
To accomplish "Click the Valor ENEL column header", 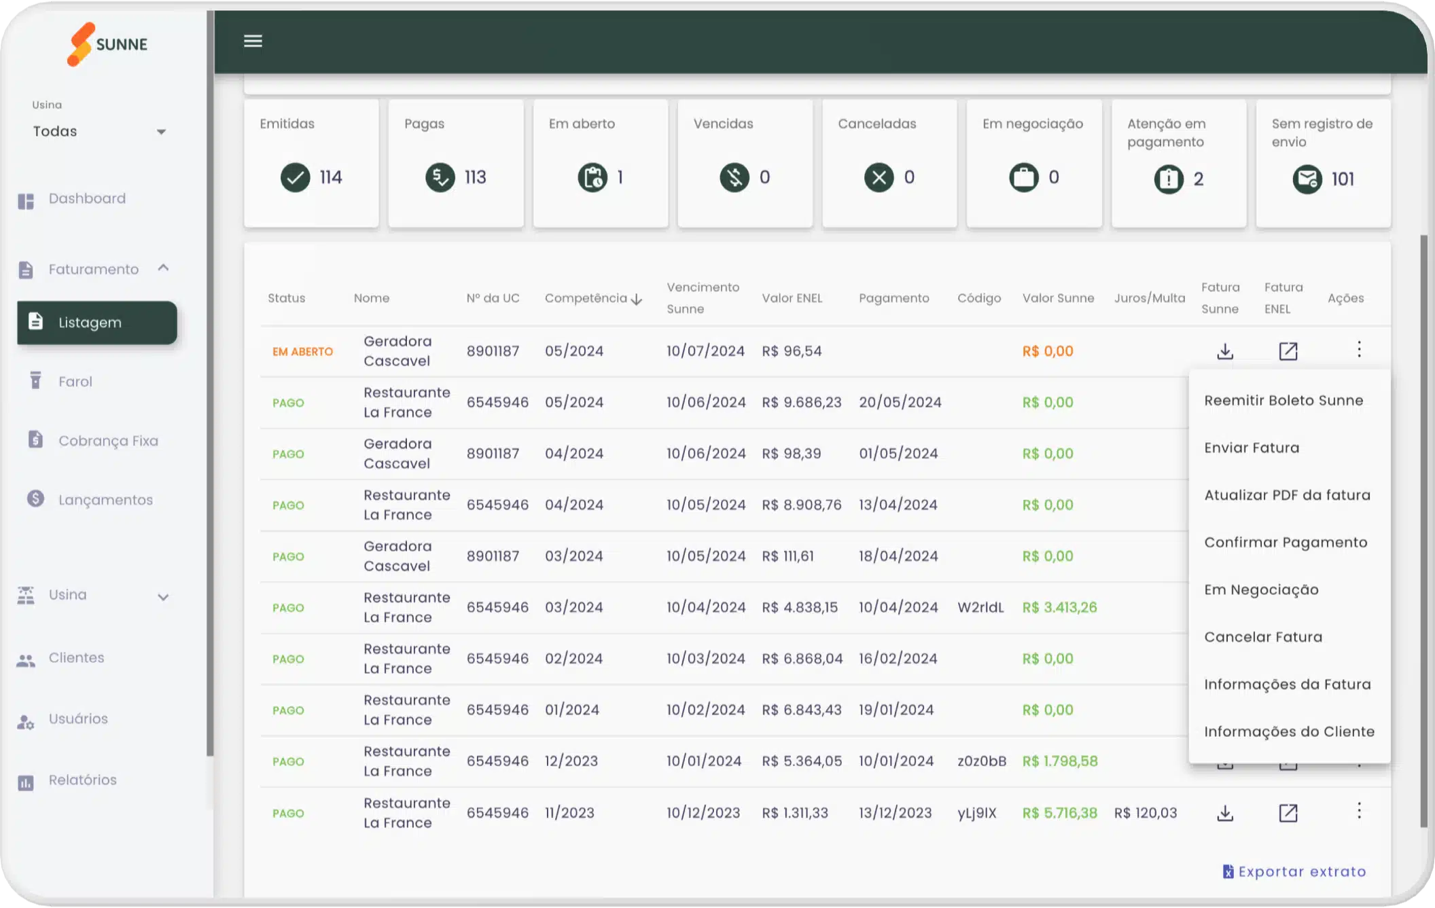I will (792, 298).
